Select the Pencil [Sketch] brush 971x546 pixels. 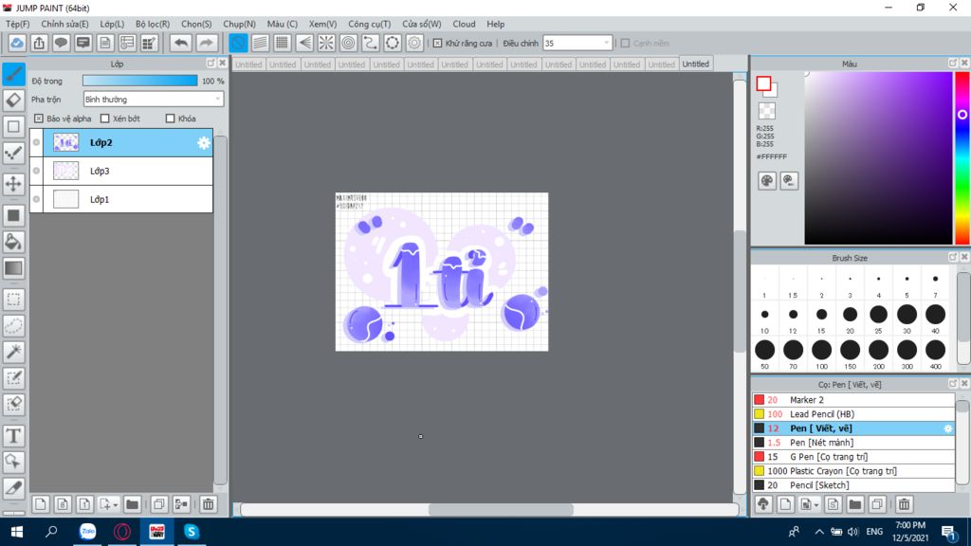click(853, 485)
